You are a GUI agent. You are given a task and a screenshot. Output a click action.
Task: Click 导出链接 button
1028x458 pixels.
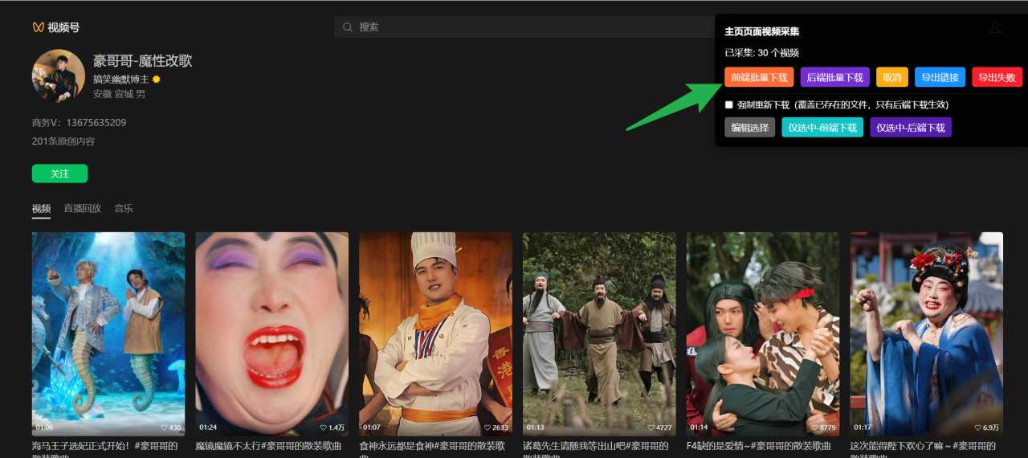[940, 77]
